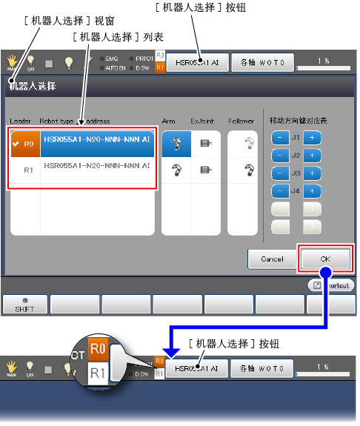Open the 各轴 W0 T0 selector in the top toolbar

coord(262,62)
